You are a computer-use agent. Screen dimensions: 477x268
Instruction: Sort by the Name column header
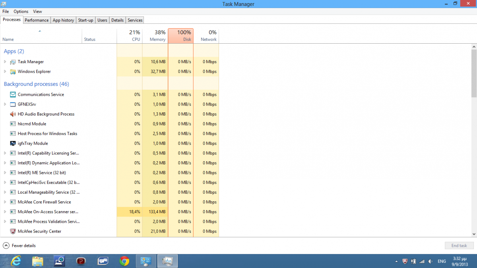(41, 35)
